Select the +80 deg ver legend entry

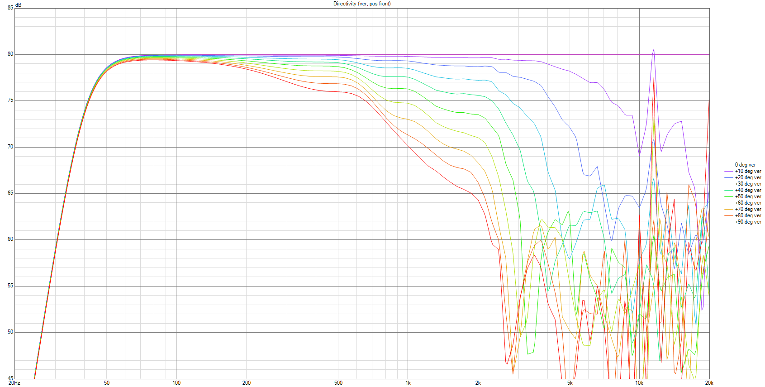(743, 216)
